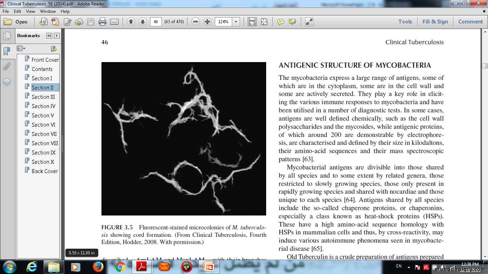Add a sticky note comment

281,22
